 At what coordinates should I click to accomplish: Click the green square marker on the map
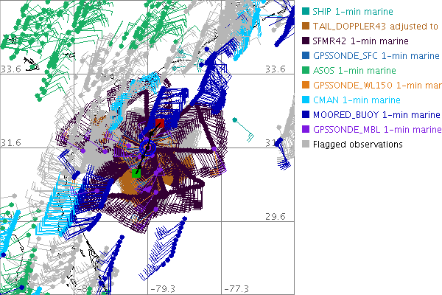(137, 173)
